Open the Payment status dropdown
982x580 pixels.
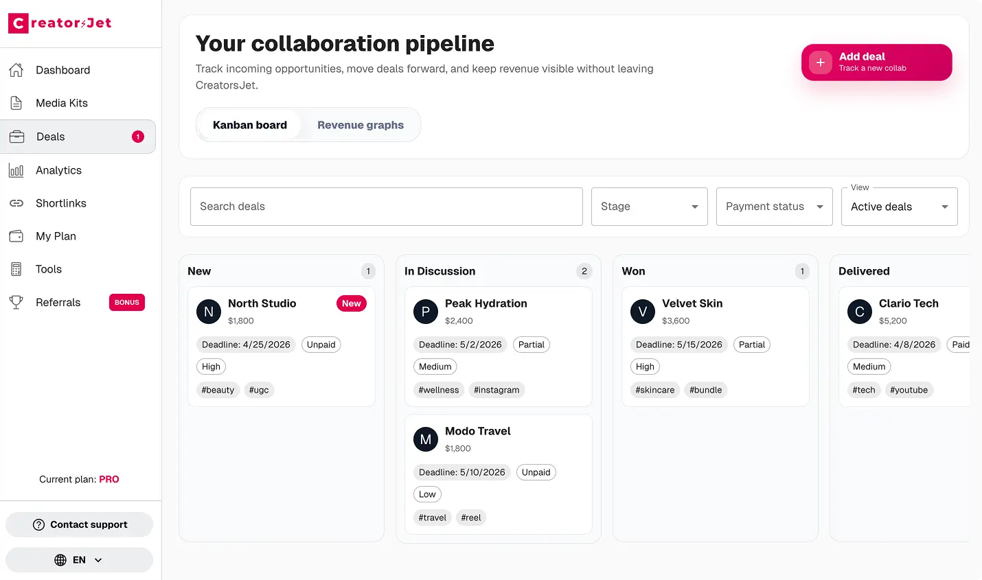coord(774,207)
